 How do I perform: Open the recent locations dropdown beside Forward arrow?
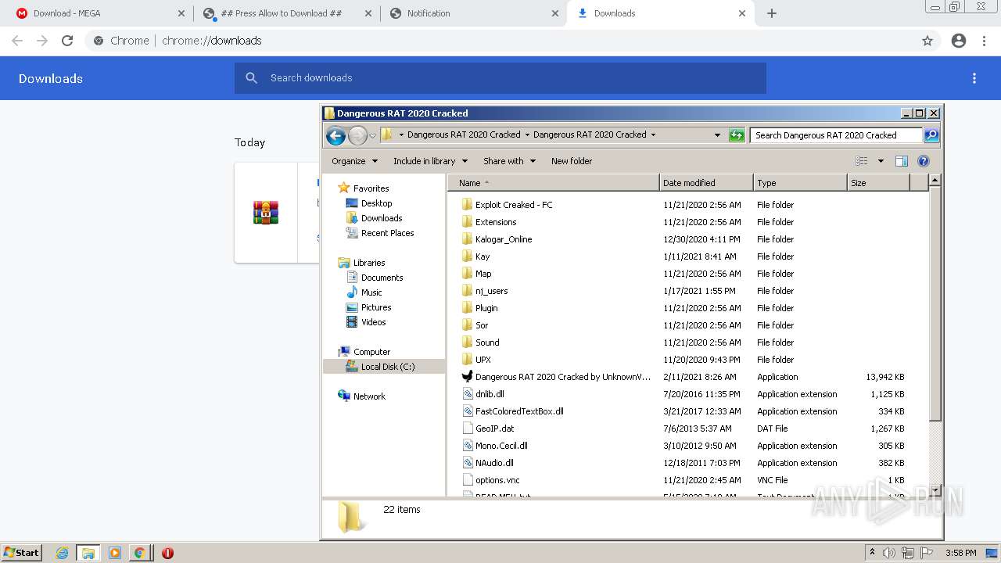[x=372, y=135]
